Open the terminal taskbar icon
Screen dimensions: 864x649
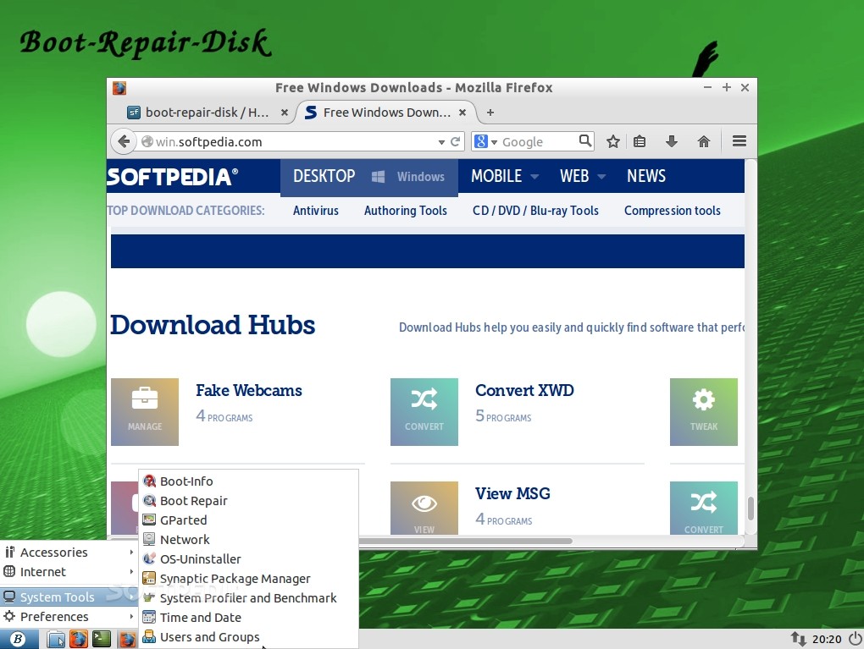tap(102, 639)
